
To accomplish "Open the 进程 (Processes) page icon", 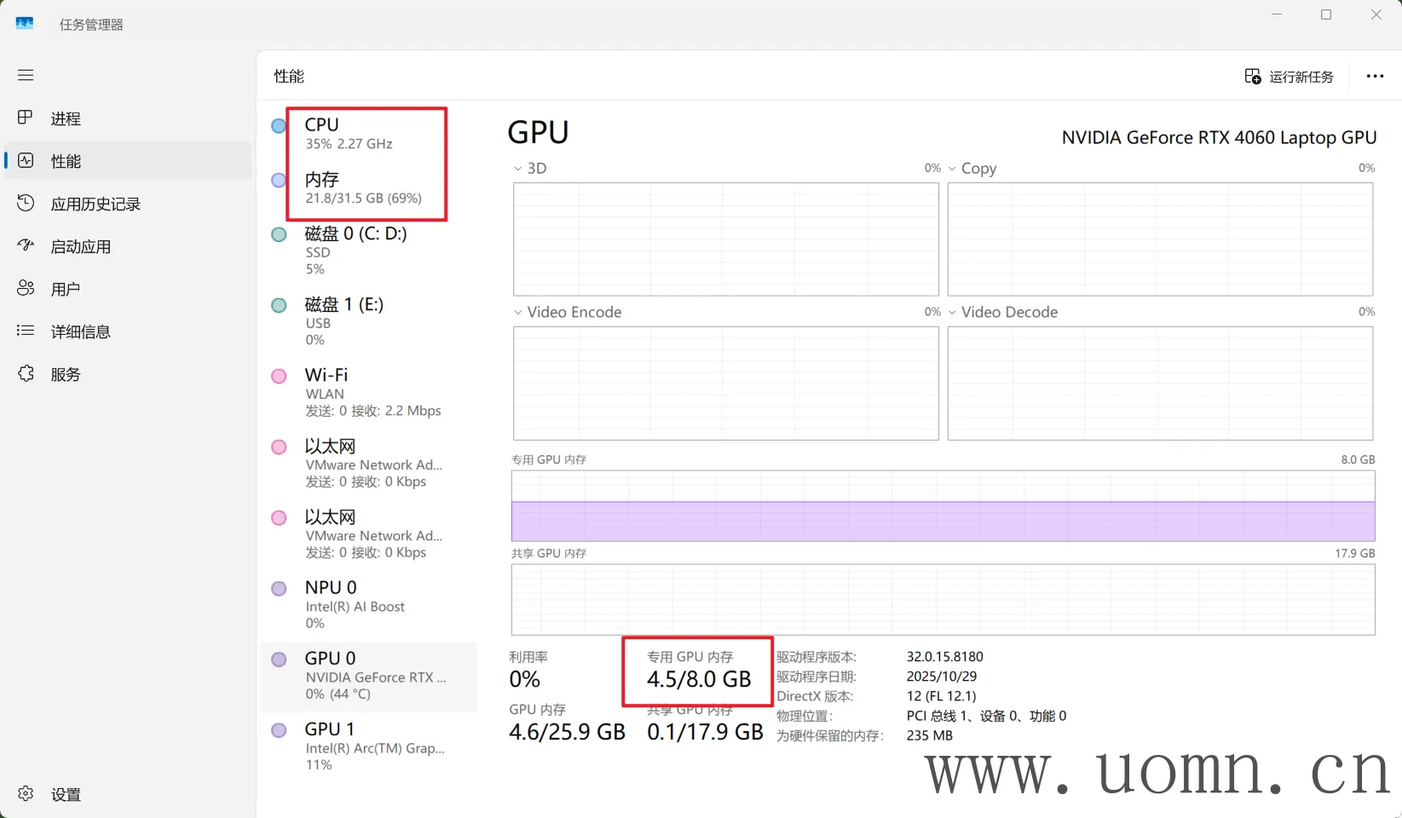I will click(x=26, y=118).
